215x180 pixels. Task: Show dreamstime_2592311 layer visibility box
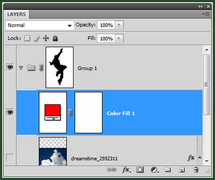pyautogui.click(x=10, y=158)
